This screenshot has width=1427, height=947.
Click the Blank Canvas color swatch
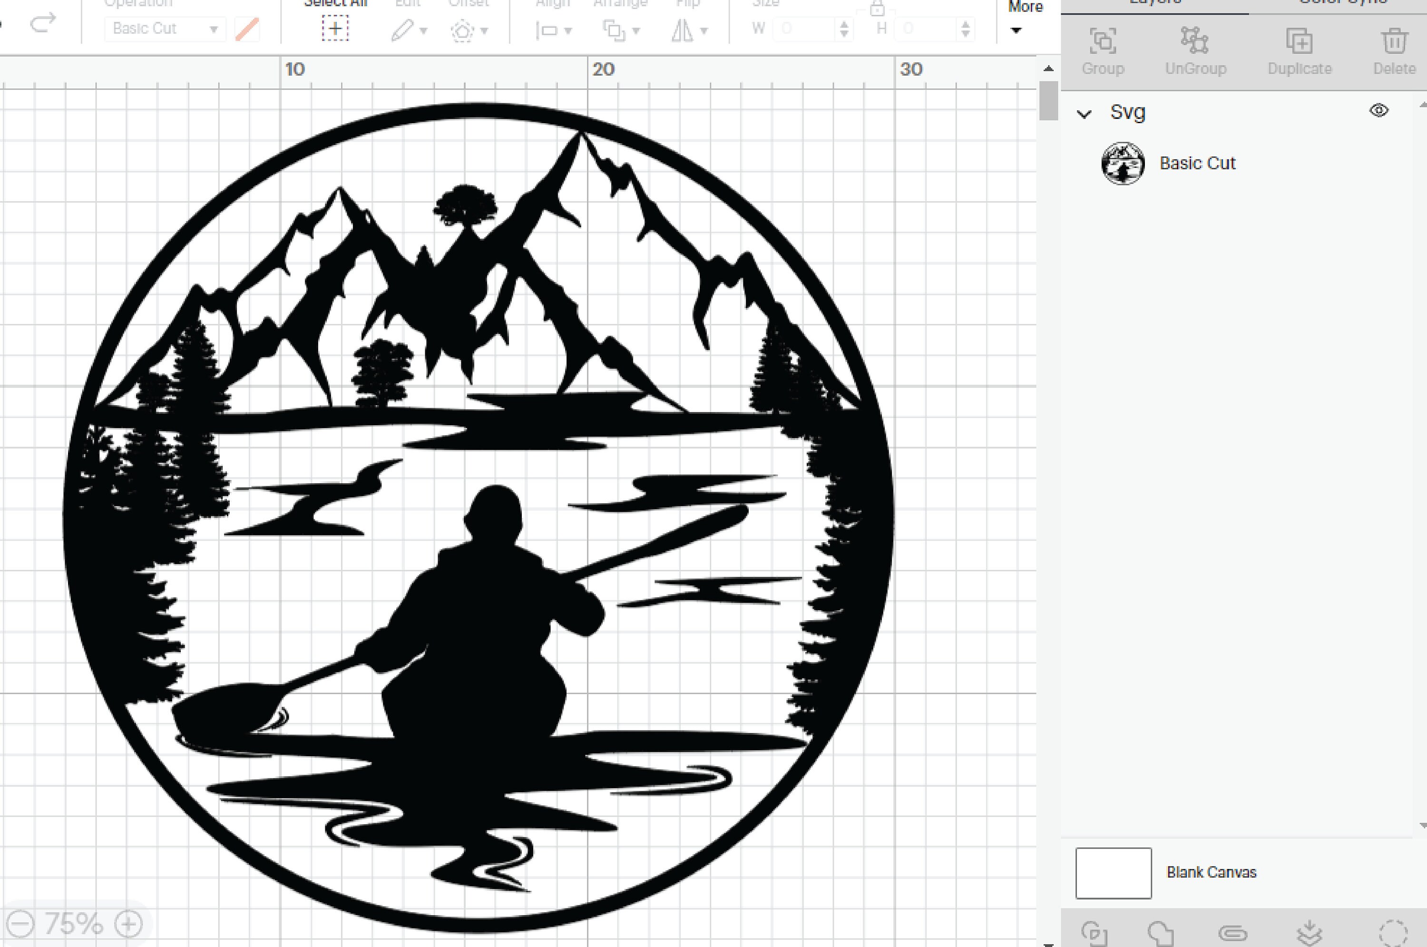pos(1113,872)
